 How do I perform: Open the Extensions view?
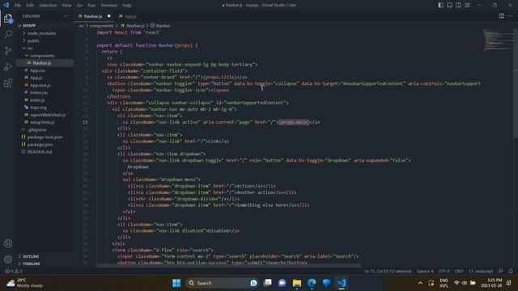coord(8,82)
